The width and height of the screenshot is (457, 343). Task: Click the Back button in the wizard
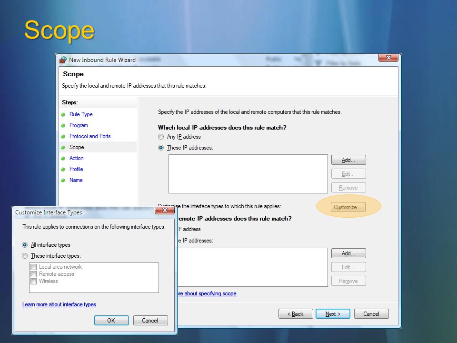[296, 314]
